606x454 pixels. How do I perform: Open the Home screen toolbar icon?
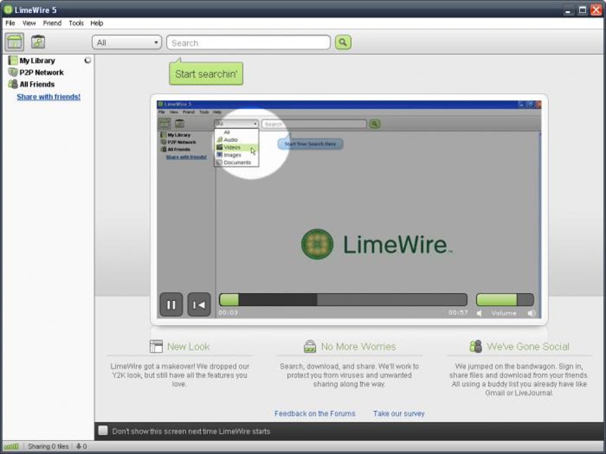tap(15, 42)
